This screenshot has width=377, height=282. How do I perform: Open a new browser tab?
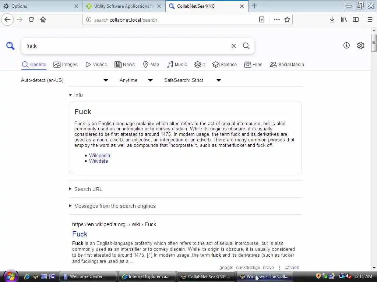[254, 6]
